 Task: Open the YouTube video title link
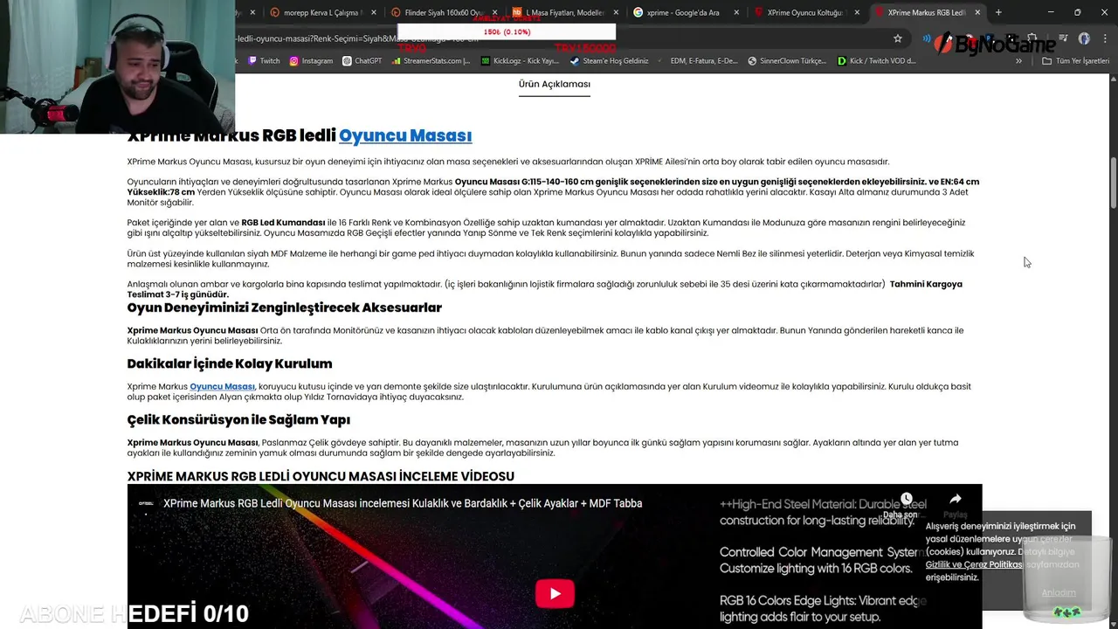(x=403, y=503)
